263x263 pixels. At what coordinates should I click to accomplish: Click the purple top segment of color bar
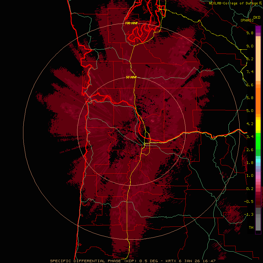click(x=258, y=28)
